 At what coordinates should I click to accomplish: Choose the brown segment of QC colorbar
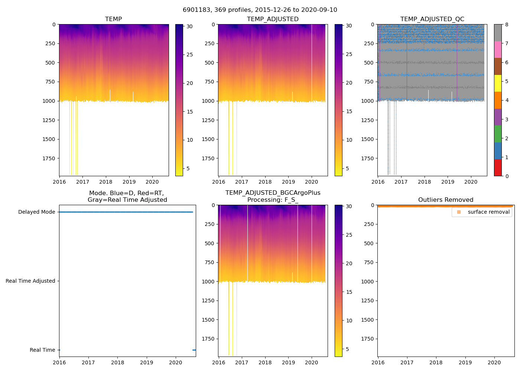498,66
